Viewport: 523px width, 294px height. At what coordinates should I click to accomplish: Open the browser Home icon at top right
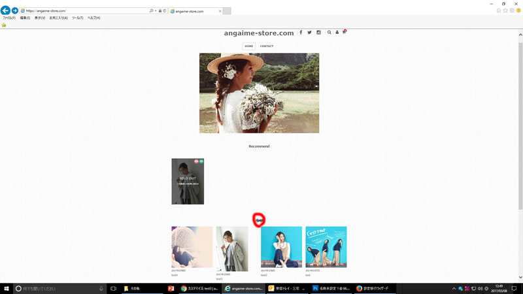(x=499, y=10)
